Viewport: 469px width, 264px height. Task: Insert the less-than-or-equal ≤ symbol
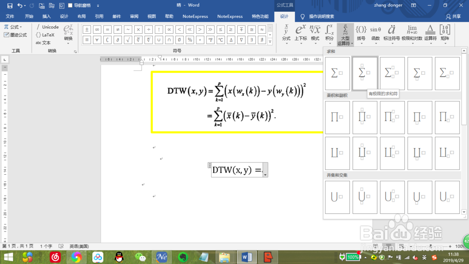pyautogui.click(x=221, y=30)
